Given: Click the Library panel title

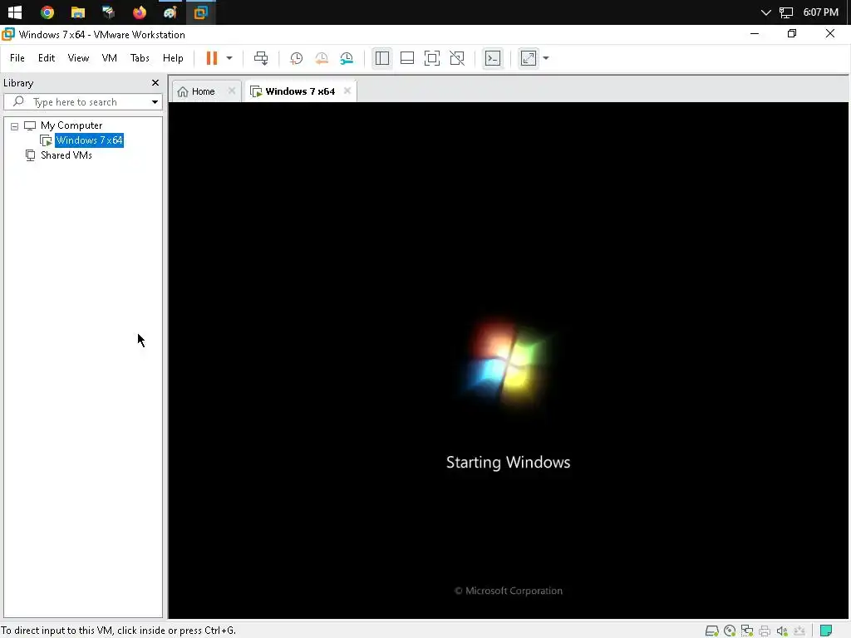Looking at the screenshot, I should pyautogui.click(x=18, y=82).
